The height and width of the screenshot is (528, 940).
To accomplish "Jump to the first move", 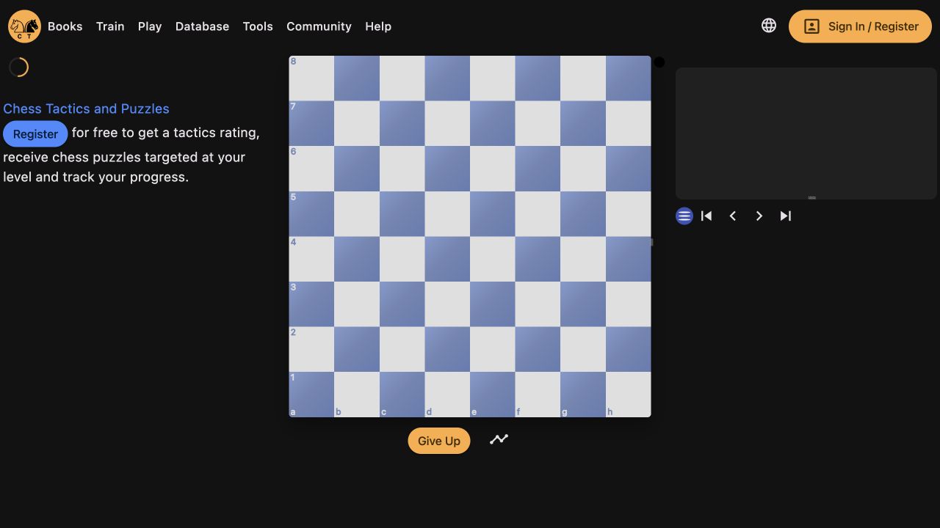I will (706, 216).
